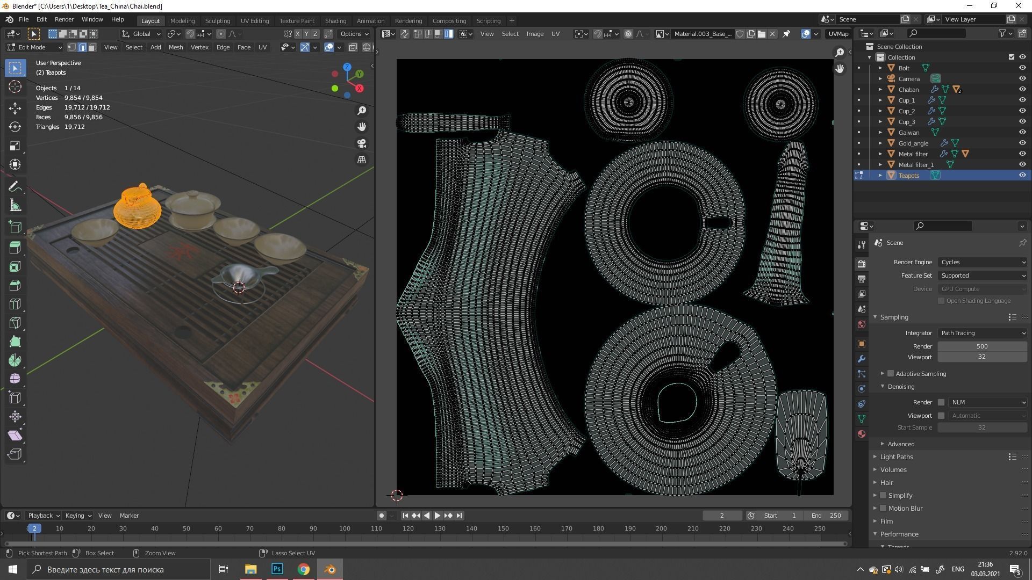The width and height of the screenshot is (1032, 580).
Task: Expand the Chaban object in outliner
Action: coord(880,90)
